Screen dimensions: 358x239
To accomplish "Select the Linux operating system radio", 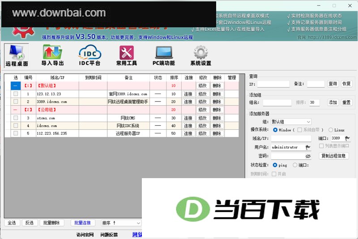I will point(331,130).
